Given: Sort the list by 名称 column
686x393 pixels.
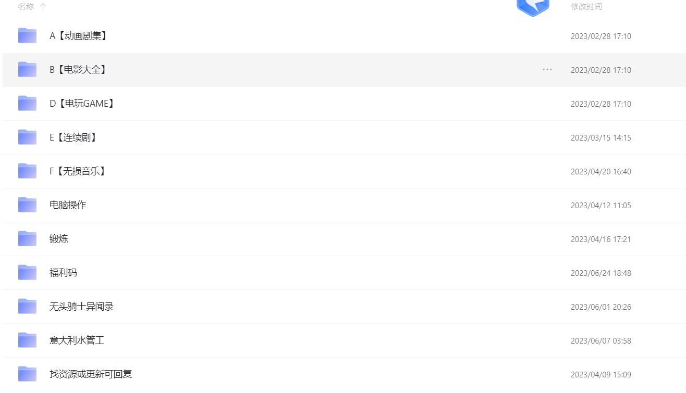Looking at the screenshot, I should click(26, 7).
